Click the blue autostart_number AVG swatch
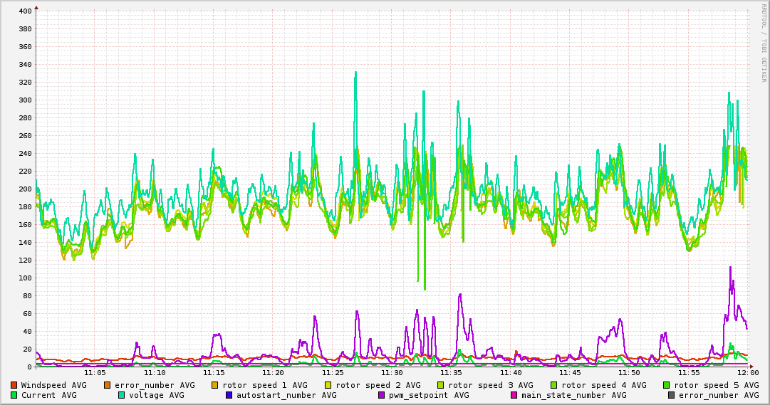Viewport: 770px width, 405px height. coord(229,395)
